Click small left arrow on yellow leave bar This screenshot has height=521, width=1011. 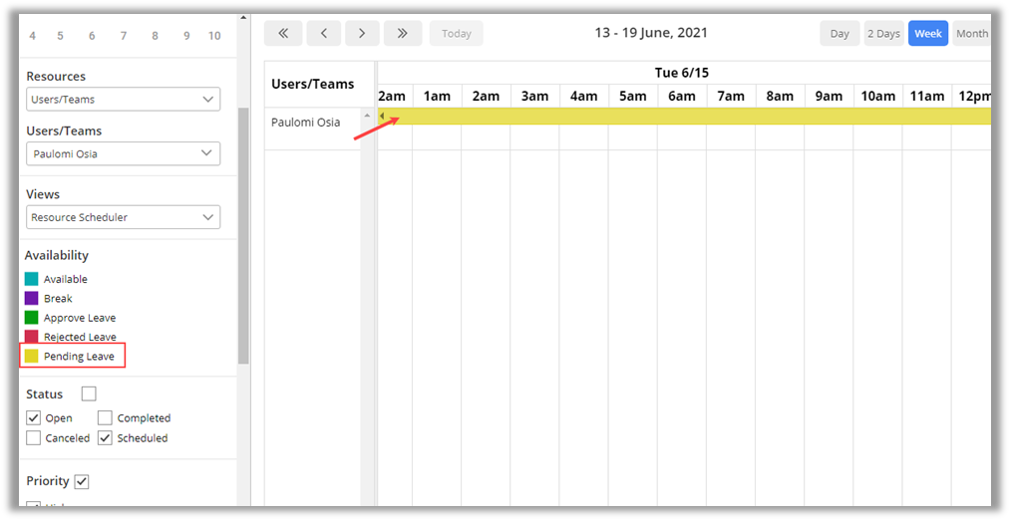point(382,117)
